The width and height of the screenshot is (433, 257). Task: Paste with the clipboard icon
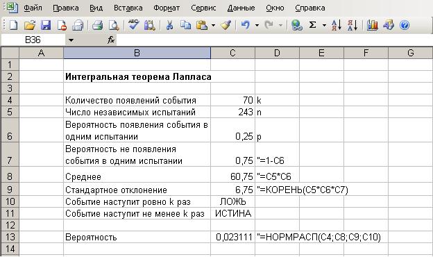point(202,25)
